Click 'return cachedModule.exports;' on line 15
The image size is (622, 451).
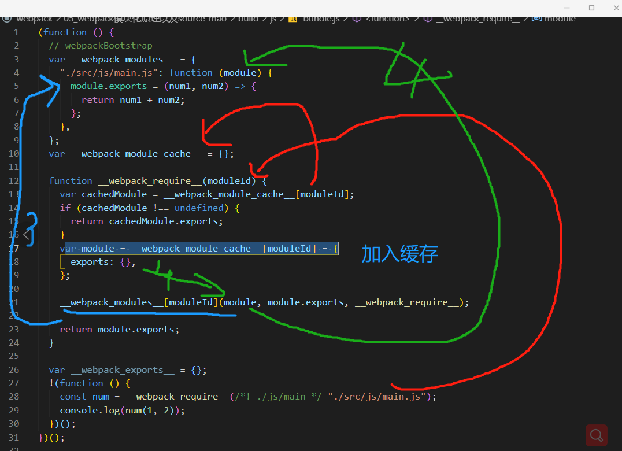[147, 221]
